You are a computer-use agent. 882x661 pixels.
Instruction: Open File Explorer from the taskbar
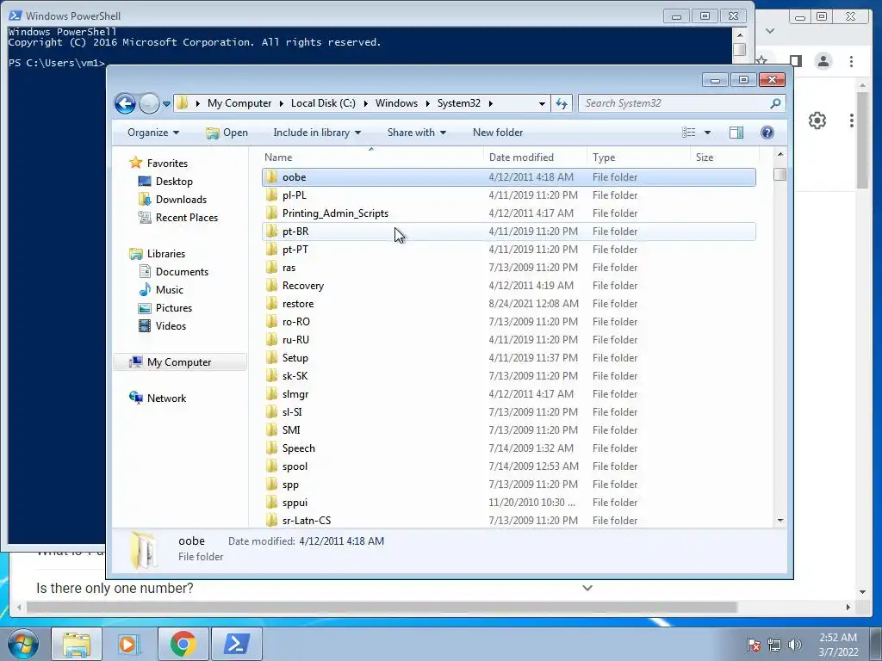(77, 644)
